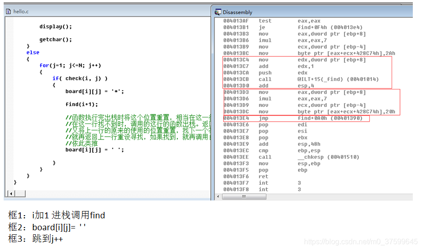Image resolution: width=422 pixels, height=250 pixels.
Task: Click the for(j=1; j<=N; j++) line
Action: click(x=70, y=65)
